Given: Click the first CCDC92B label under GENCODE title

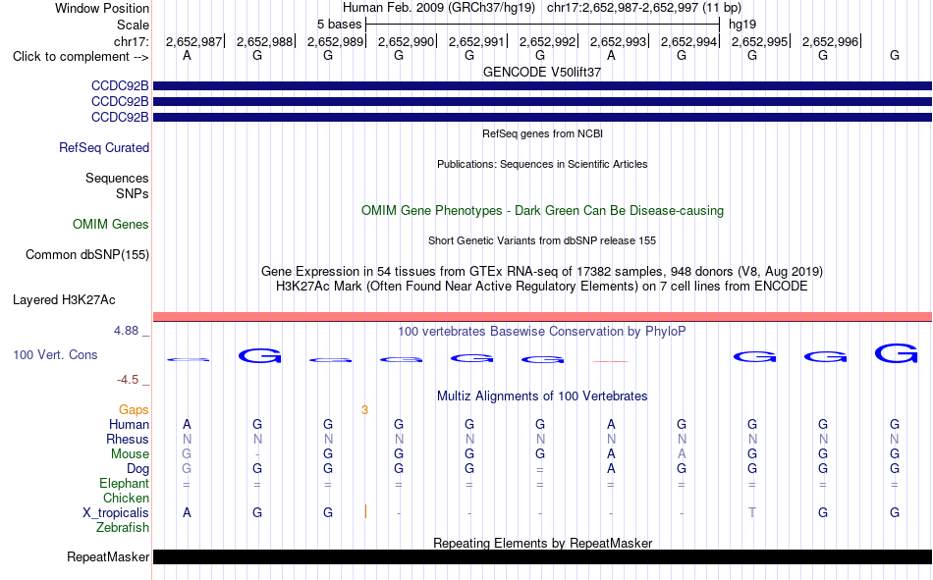Looking at the screenshot, I should (x=120, y=85).
